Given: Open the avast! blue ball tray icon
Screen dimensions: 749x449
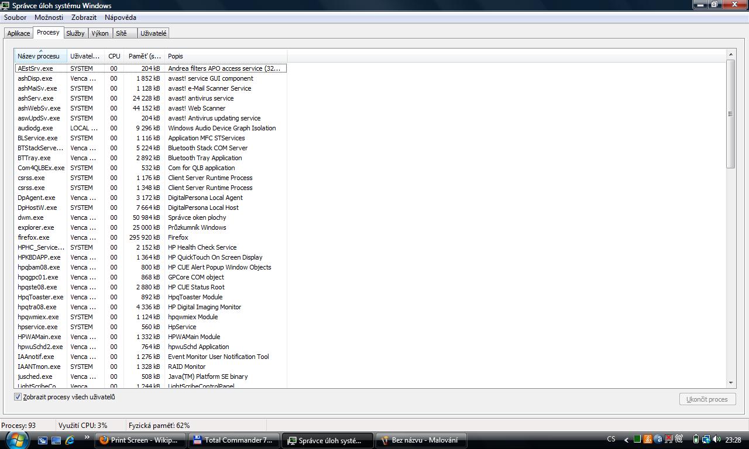Looking at the screenshot, I should click(658, 440).
